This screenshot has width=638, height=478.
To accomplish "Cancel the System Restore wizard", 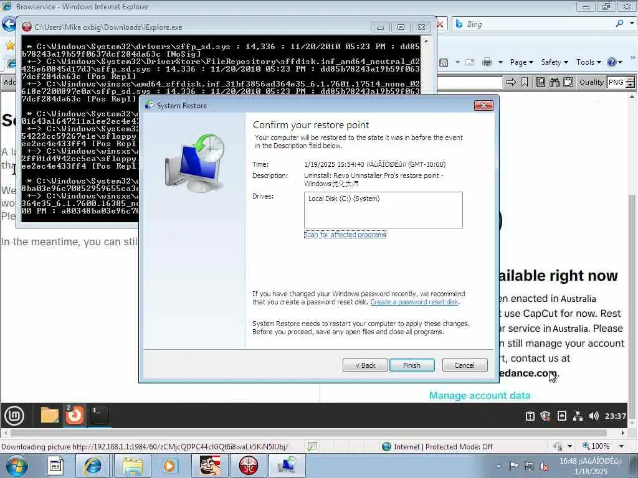I will click(x=465, y=365).
